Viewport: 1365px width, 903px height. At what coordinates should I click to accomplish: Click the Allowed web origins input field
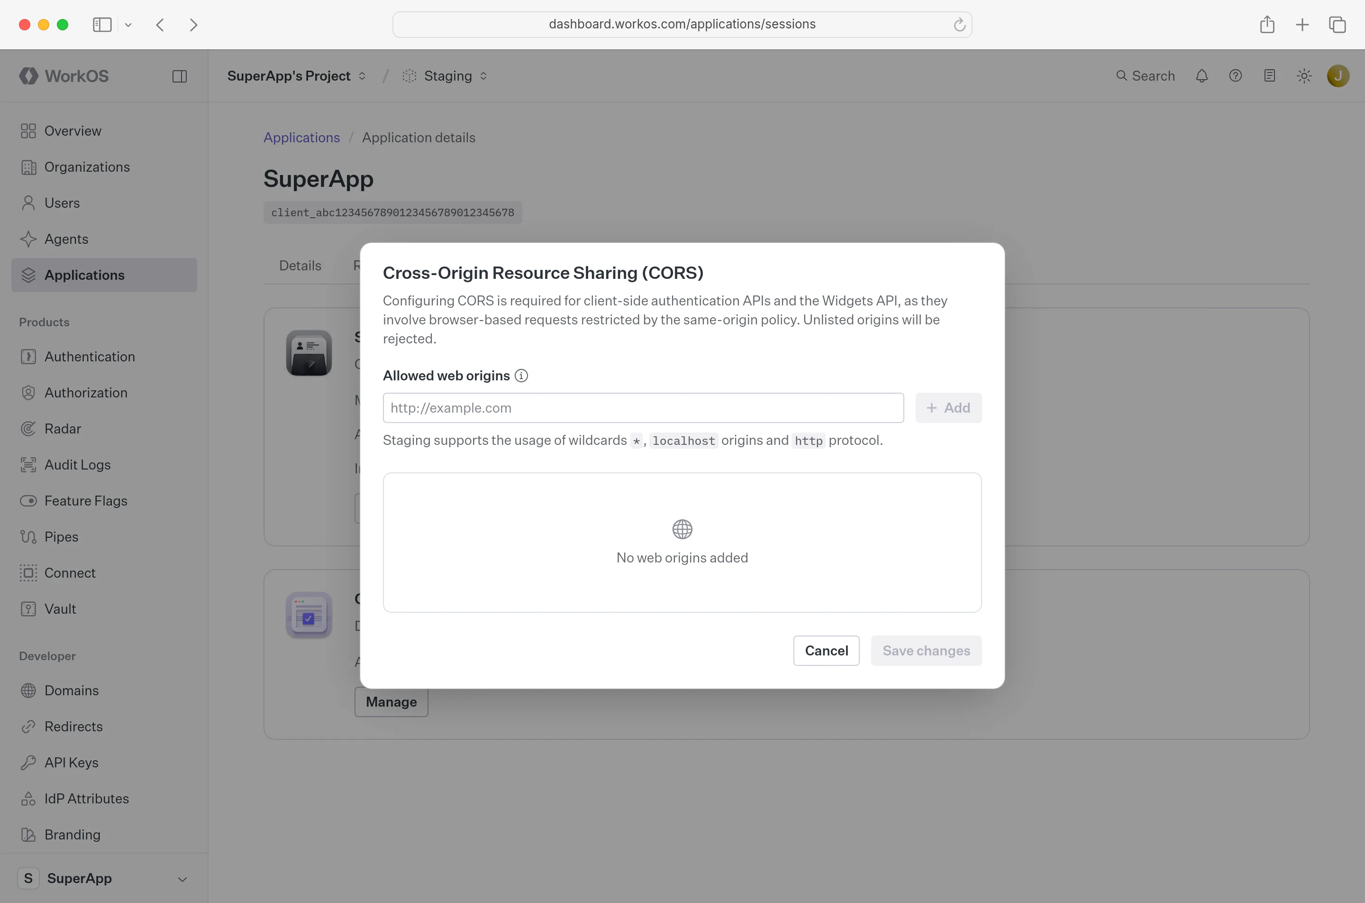[643, 408]
